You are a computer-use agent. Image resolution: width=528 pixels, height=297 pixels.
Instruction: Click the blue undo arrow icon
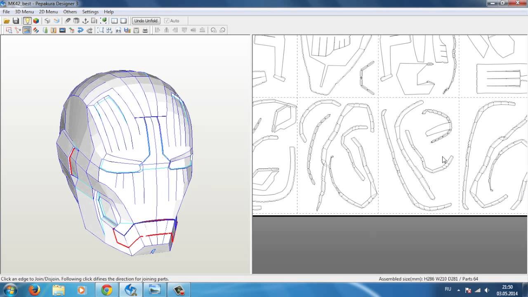(x=80, y=30)
